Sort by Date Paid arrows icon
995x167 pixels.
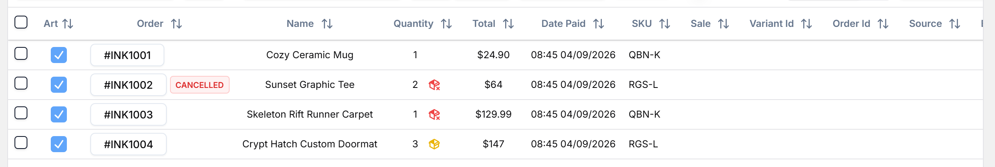coord(599,24)
